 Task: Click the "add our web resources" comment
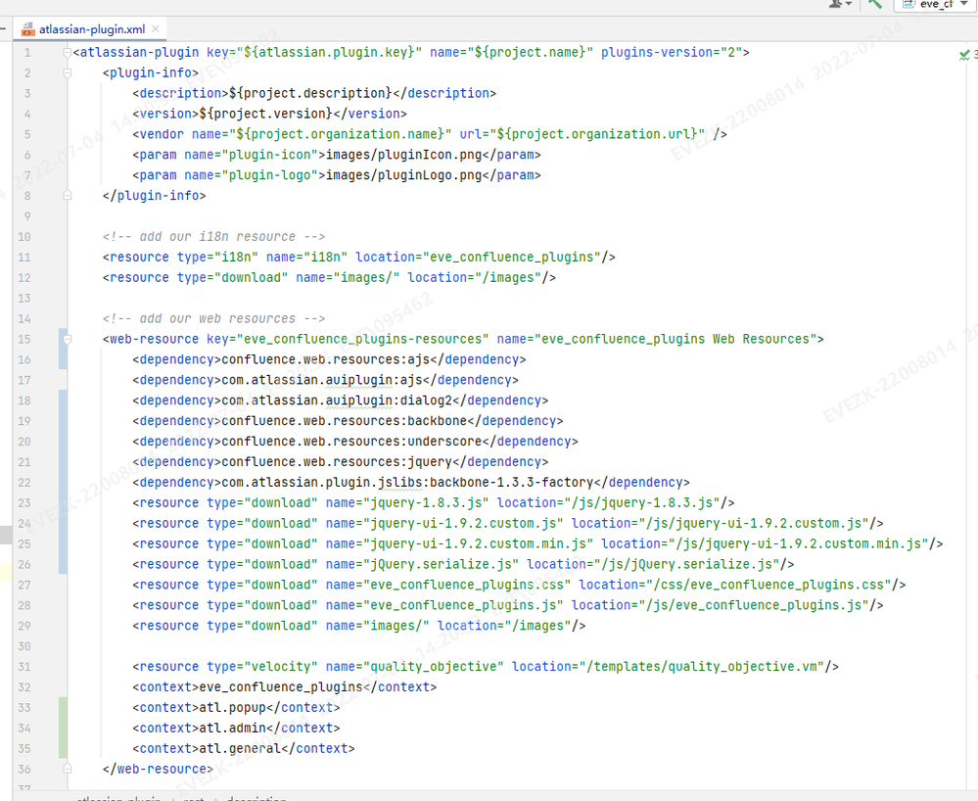(x=214, y=319)
